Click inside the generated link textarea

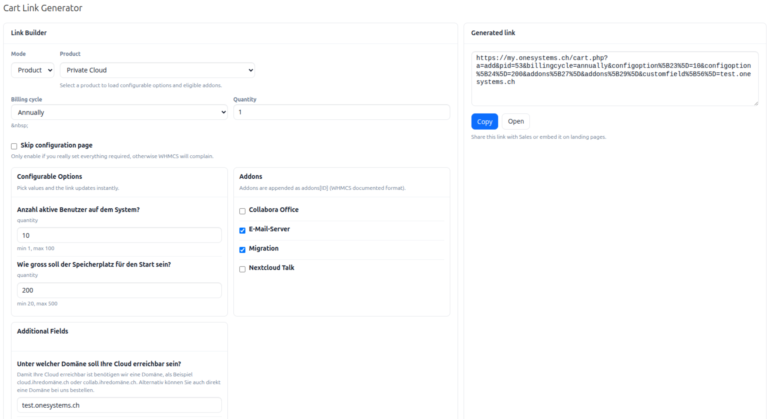(614, 92)
